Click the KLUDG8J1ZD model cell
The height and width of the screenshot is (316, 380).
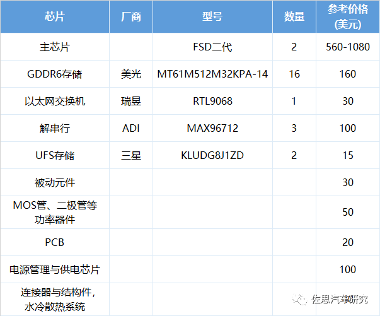212,155
